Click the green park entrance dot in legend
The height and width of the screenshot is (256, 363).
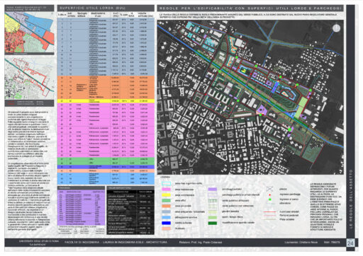[x=269, y=199]
